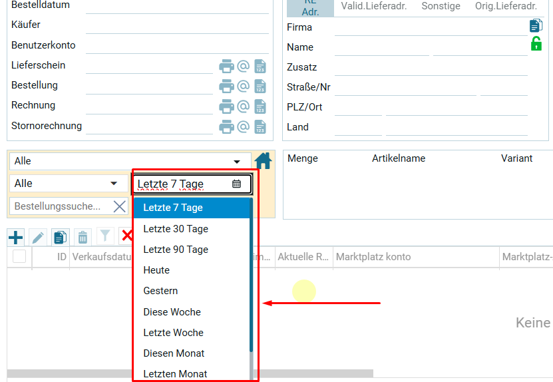The width and height of the screenshot is (553, 382).
Task: Copy address using icon beside Firma
Action: click(536, 26)
